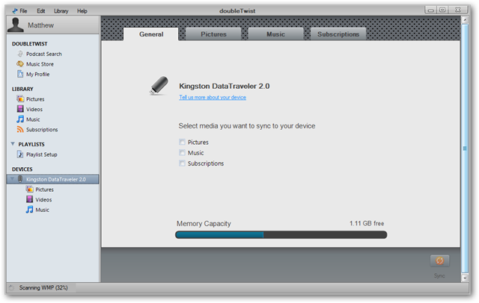Click the doubleTwist logo beside File
Viewport: 479px width, 303px height.
(15, 11)
